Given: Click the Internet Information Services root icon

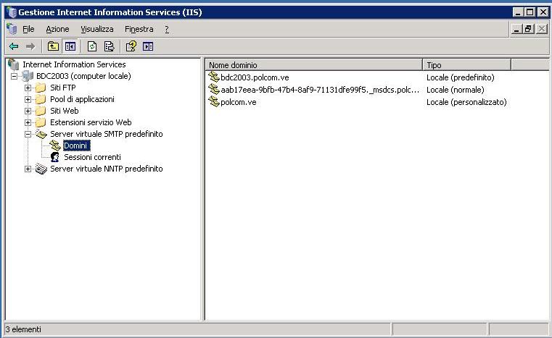Looking at the screenshot, I should pyautogui.click(x=14, y=64).
